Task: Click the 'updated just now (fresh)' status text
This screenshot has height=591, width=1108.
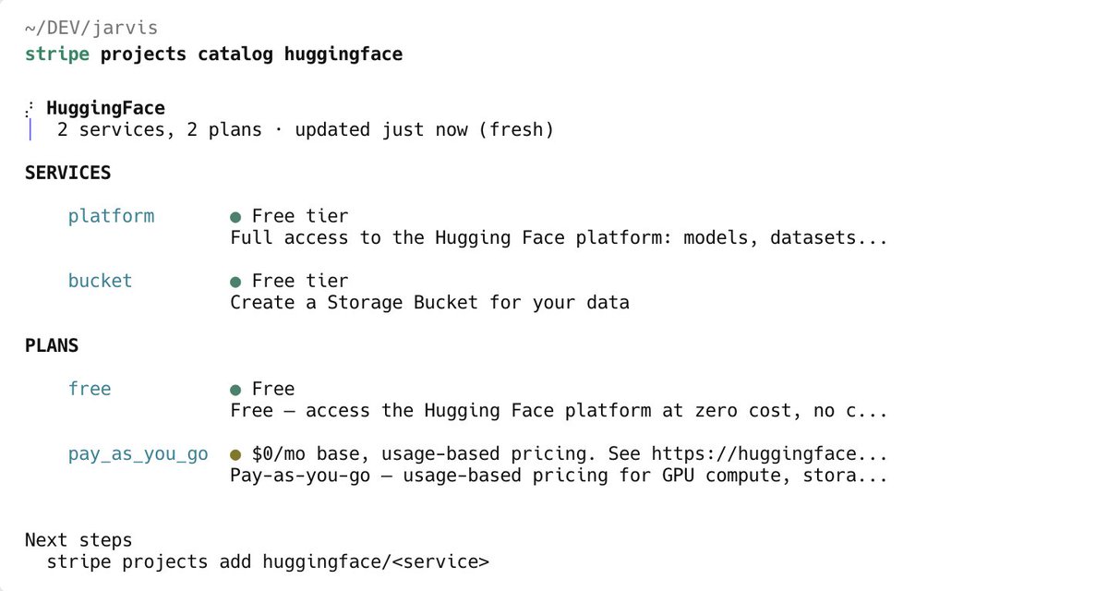Action: pos(424,130)
